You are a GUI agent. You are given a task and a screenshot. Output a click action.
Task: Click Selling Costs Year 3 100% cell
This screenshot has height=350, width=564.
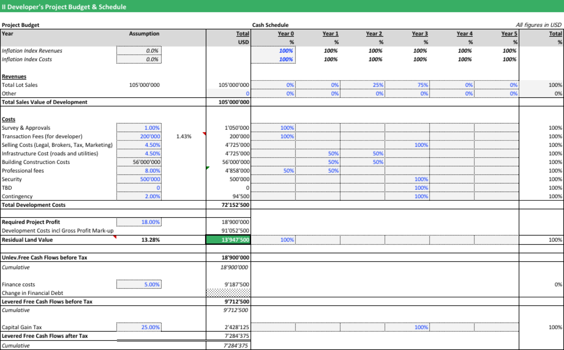click(x=407, y=145)
